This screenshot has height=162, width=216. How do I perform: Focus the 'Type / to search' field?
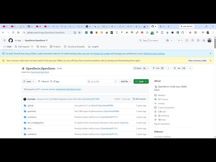[x=151, y=40]
